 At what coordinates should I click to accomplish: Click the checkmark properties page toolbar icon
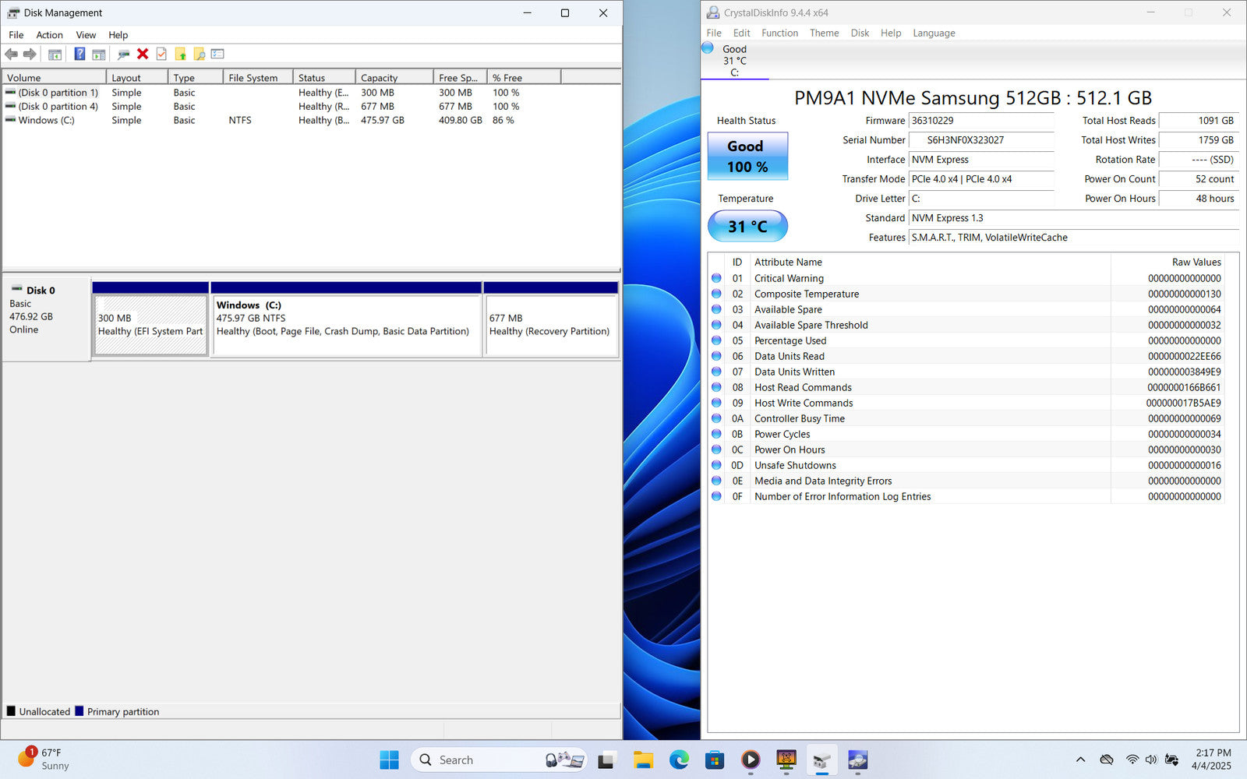(161, 54)
